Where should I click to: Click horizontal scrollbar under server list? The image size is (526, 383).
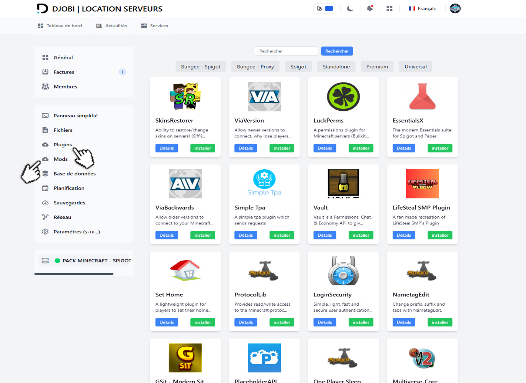point(74,274)
